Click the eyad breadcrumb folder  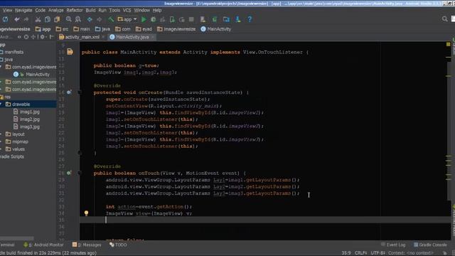click(144, 29)
